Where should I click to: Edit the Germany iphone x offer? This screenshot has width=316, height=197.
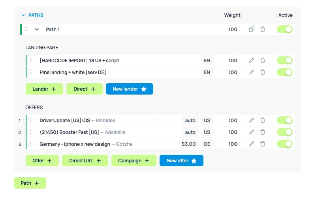click(x=252, y=144)
